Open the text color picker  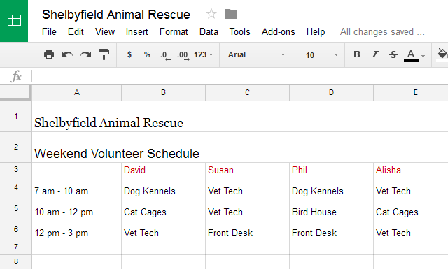pyautogui.click(x=414, y=55)
